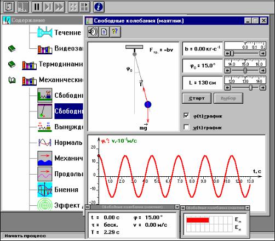Open the Нормальные modes item
The height and width of the screenshot is (241, 275).
pyautogui.click(x=68, y=142)
